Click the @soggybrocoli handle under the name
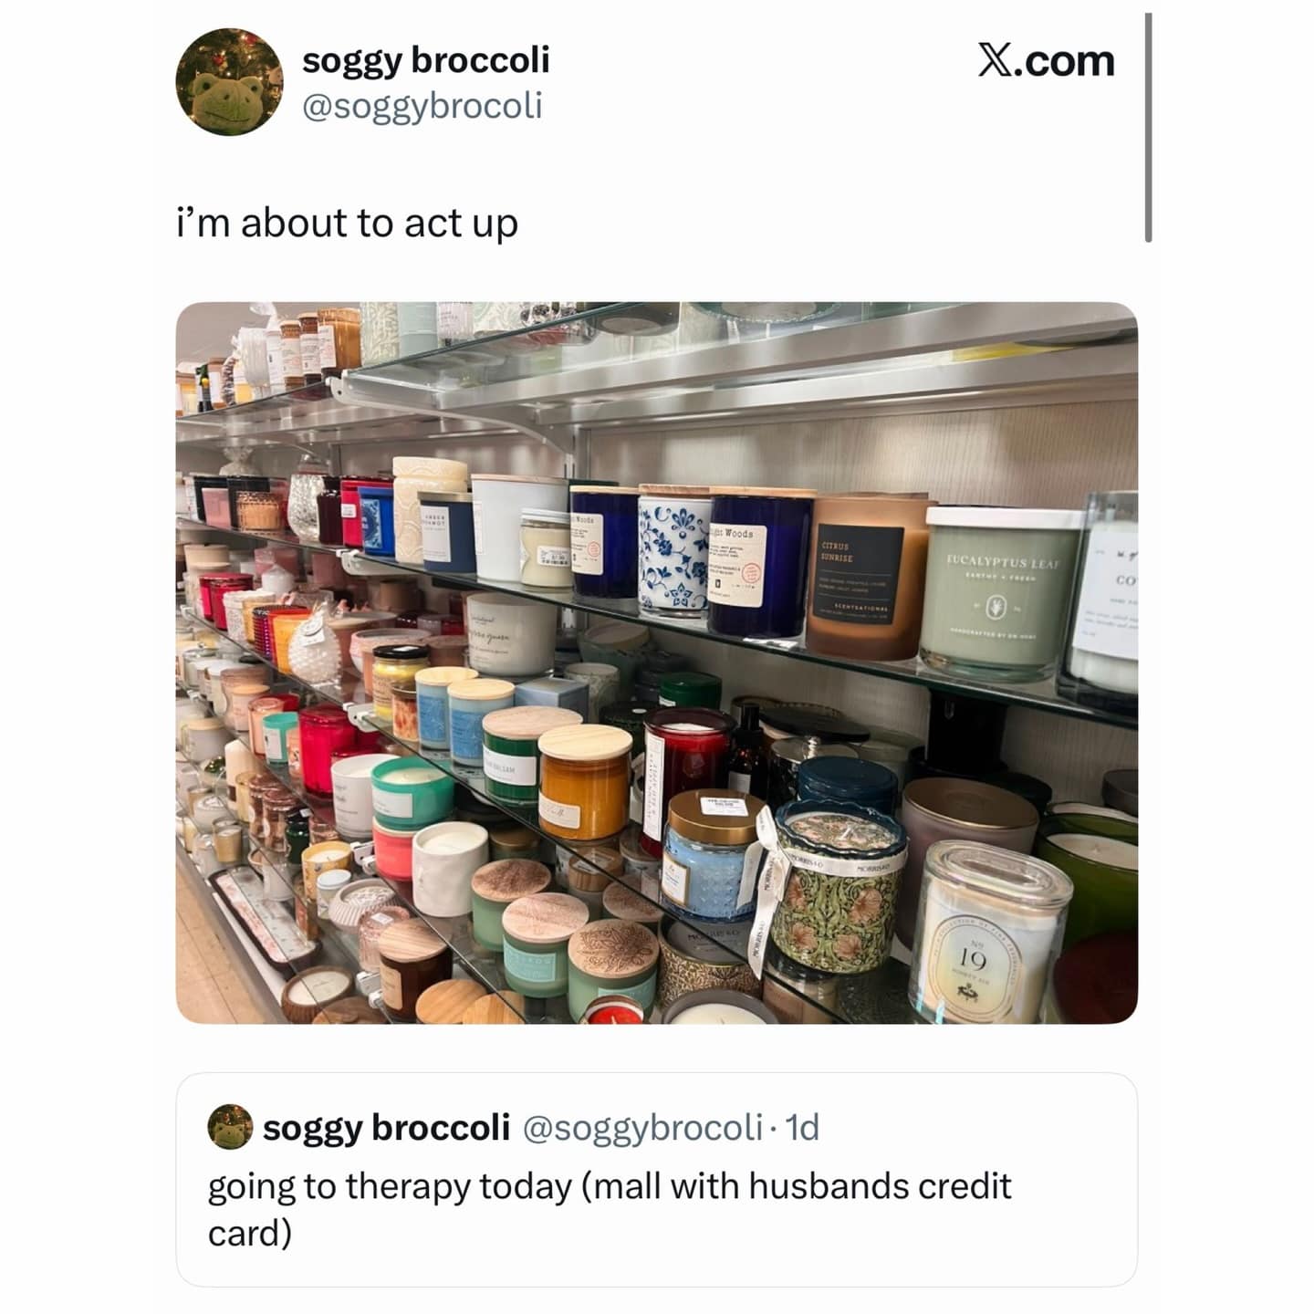This screenshot has height=1314, width=1314. (x=422, y=106)
